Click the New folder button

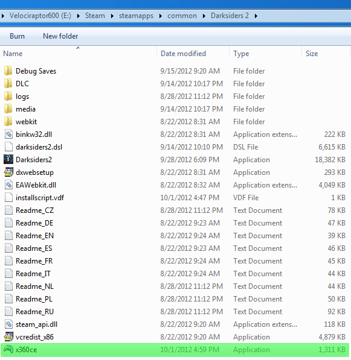click(60, 36)
